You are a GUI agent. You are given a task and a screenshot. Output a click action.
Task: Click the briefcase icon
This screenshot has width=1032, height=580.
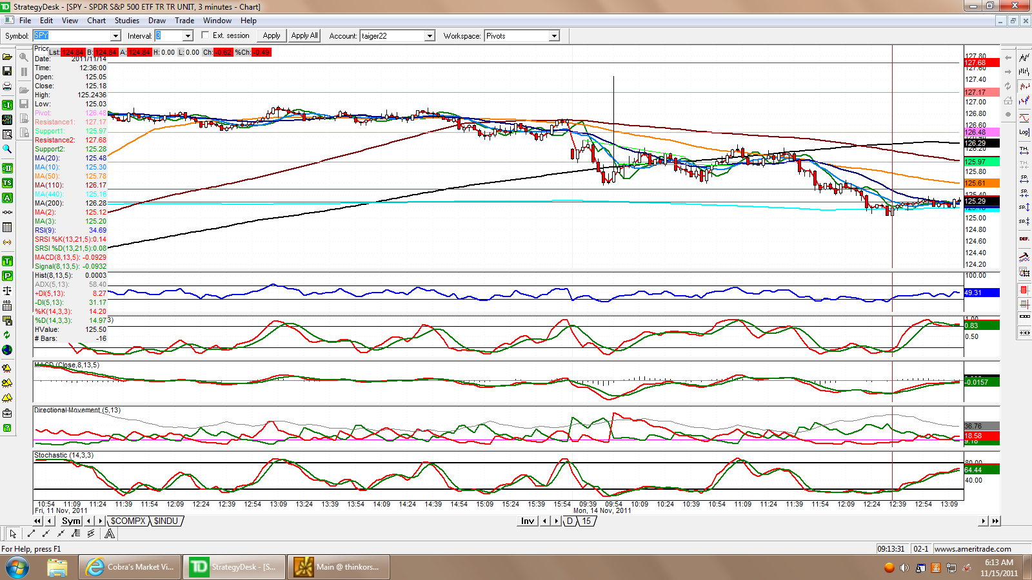tap(7, 413)
